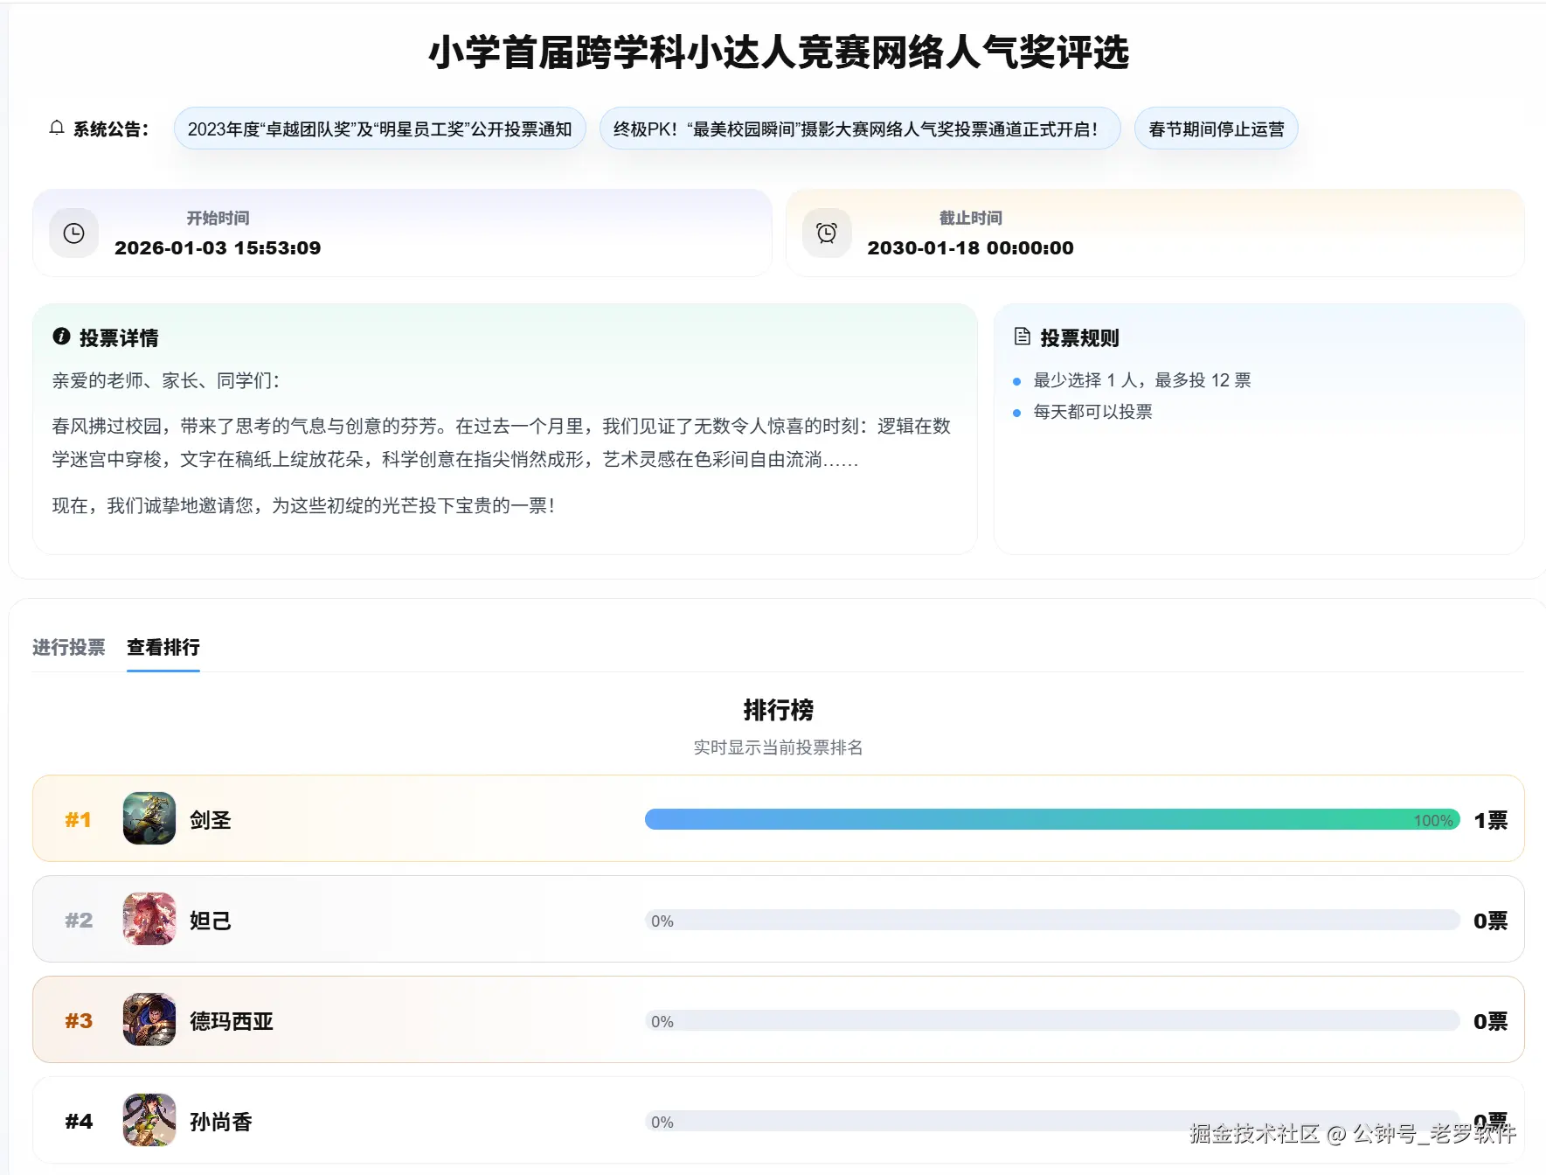Click the rule 每天都可以投票
Viewport: 1546px width, 1175px height.
coord(1092,412)
